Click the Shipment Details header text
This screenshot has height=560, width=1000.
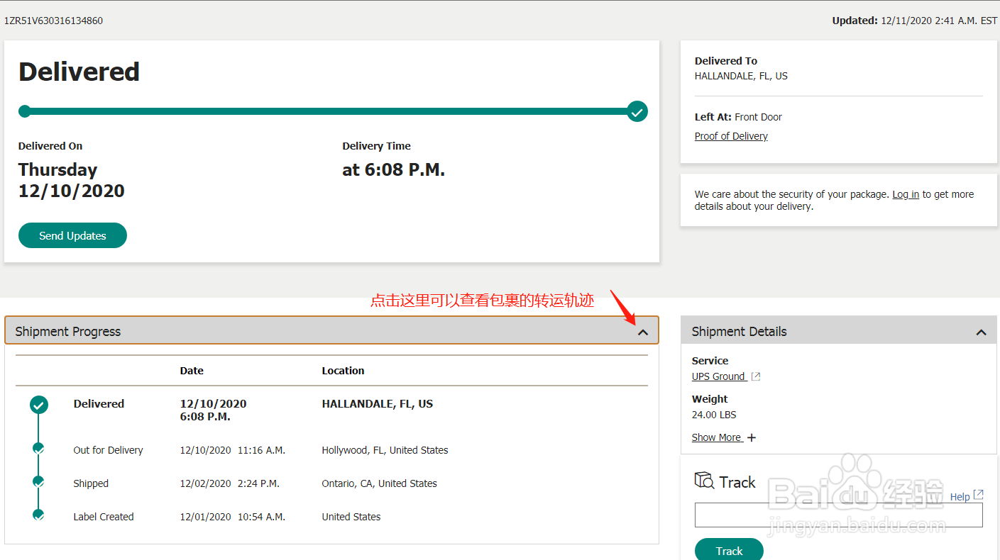click(x=739, y=332)
